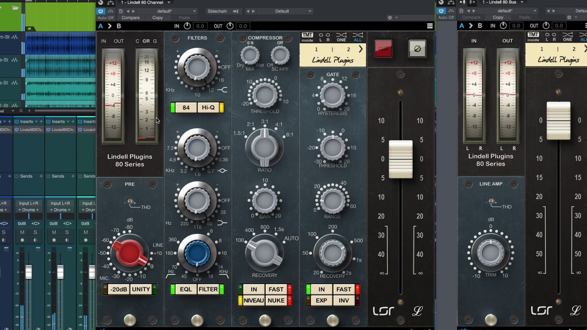Screen dimensions: 587x330
Task: Click the gate RANGE knob
Action: (x=332, y=200)
